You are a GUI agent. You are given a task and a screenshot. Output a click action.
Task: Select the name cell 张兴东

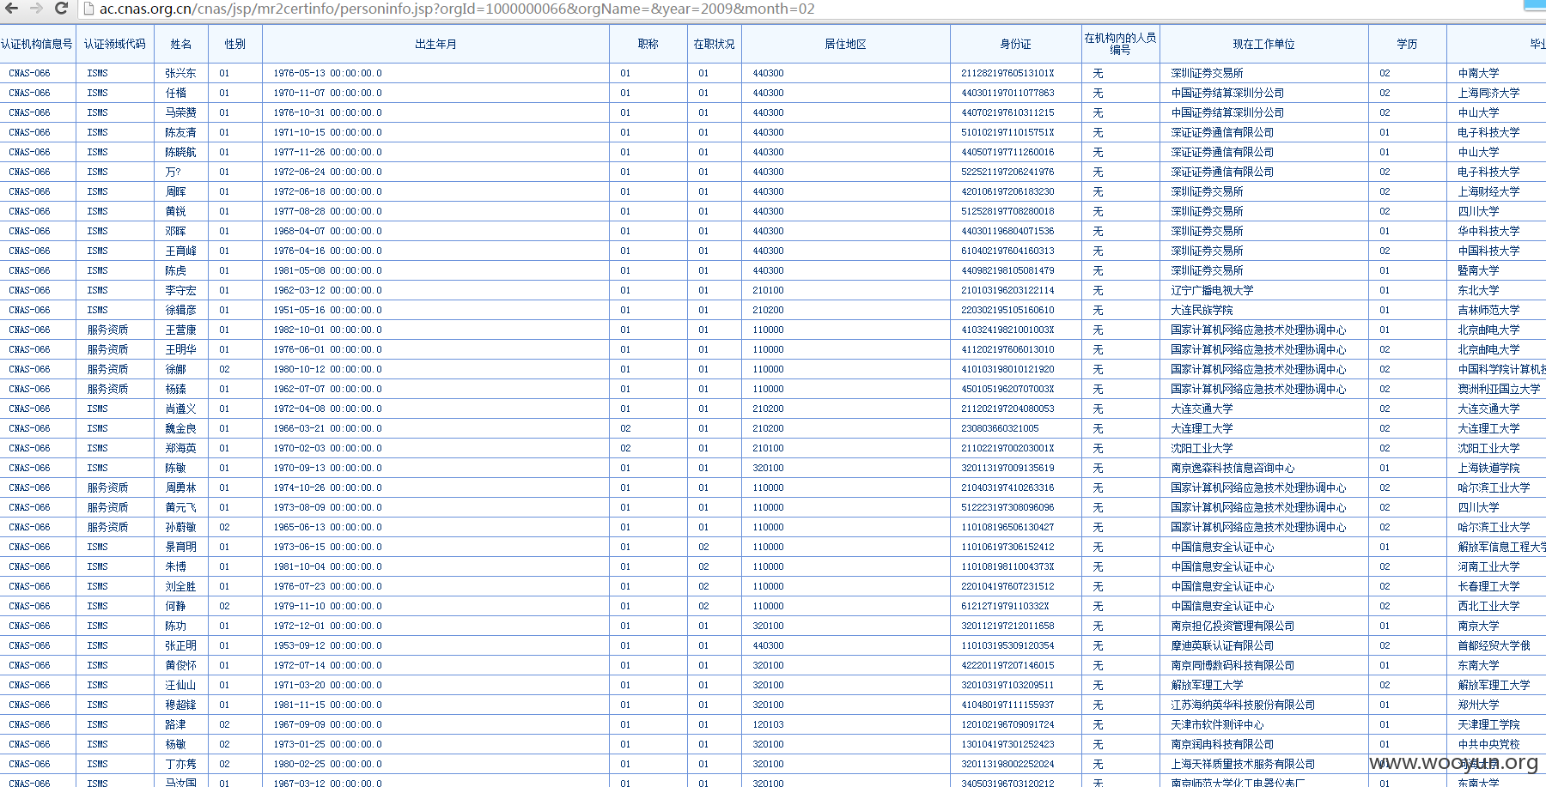[181, 73]
